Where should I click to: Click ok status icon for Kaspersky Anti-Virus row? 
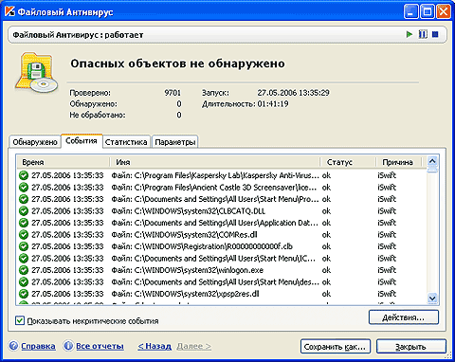pos(24,175)
